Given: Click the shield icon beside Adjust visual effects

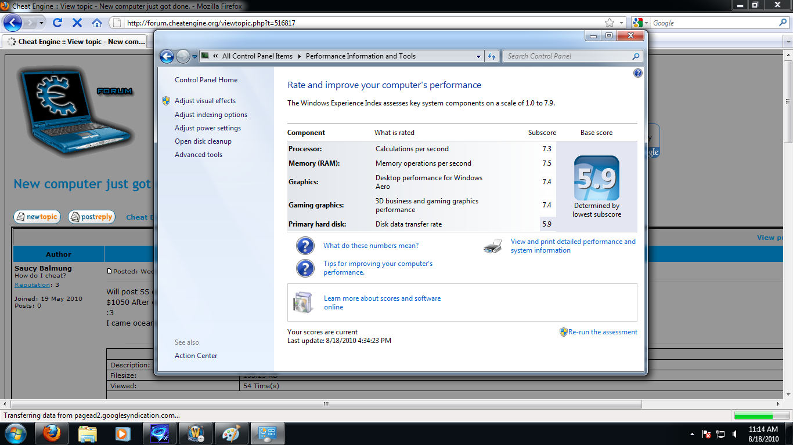Looking at the screenshot, I should (x=166, y=101).
